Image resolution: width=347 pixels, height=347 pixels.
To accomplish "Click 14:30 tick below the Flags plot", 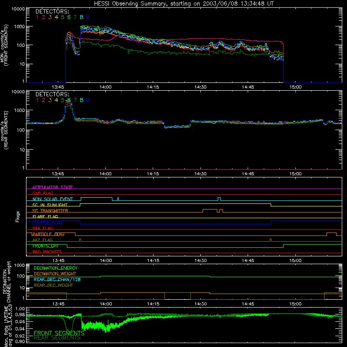I will pyautogui.click(x=200, y=261).
